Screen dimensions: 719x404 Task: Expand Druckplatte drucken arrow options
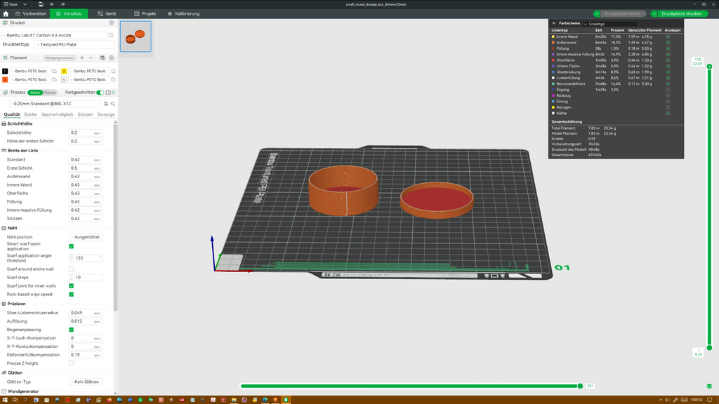click(x=654, y=14)
